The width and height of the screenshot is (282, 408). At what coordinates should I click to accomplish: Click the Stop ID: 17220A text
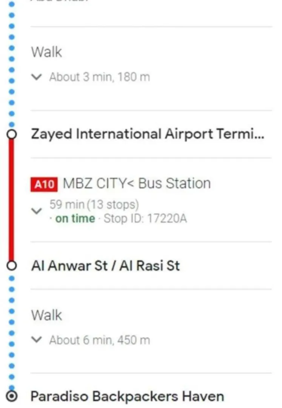(145, 219)
